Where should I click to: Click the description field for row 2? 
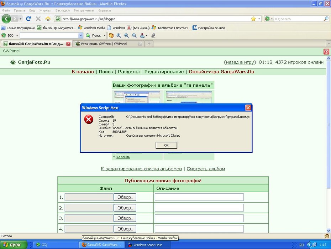click(199, 208)
